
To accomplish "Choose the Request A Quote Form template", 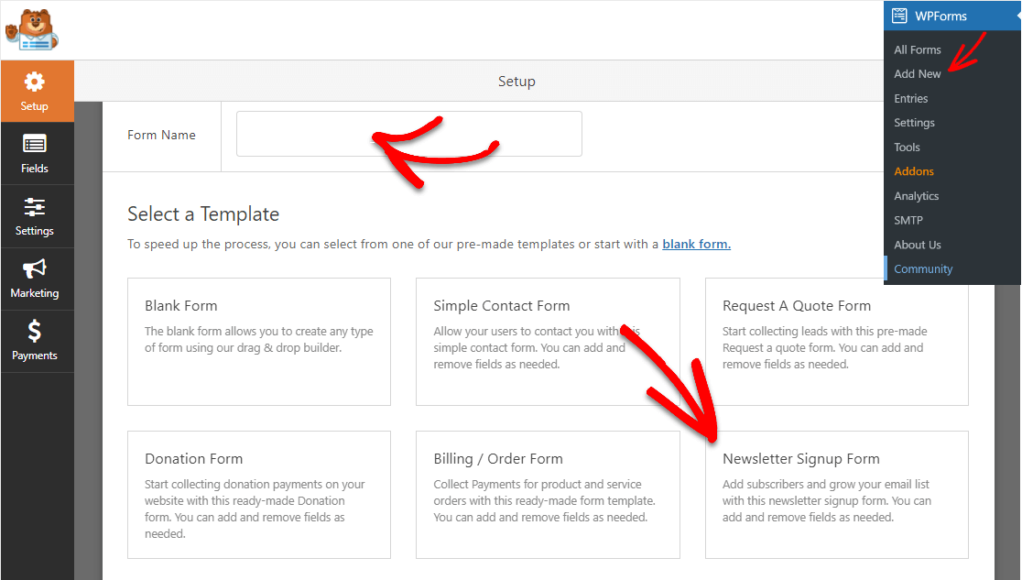I will (837, 342).
